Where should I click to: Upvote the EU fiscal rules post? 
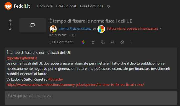click(10, 21)
